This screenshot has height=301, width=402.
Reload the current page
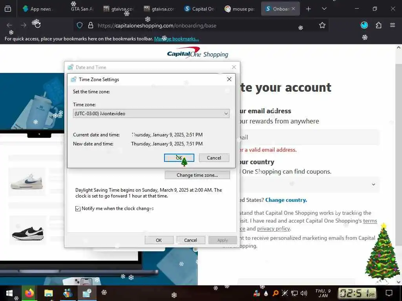click(37, 25)
